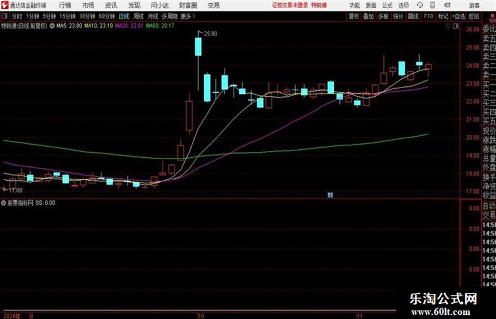Viewport: 496px width, 319px height.
Task: Toggle the right panel icon at chart top-right
Action: click(x=456, y=26)
